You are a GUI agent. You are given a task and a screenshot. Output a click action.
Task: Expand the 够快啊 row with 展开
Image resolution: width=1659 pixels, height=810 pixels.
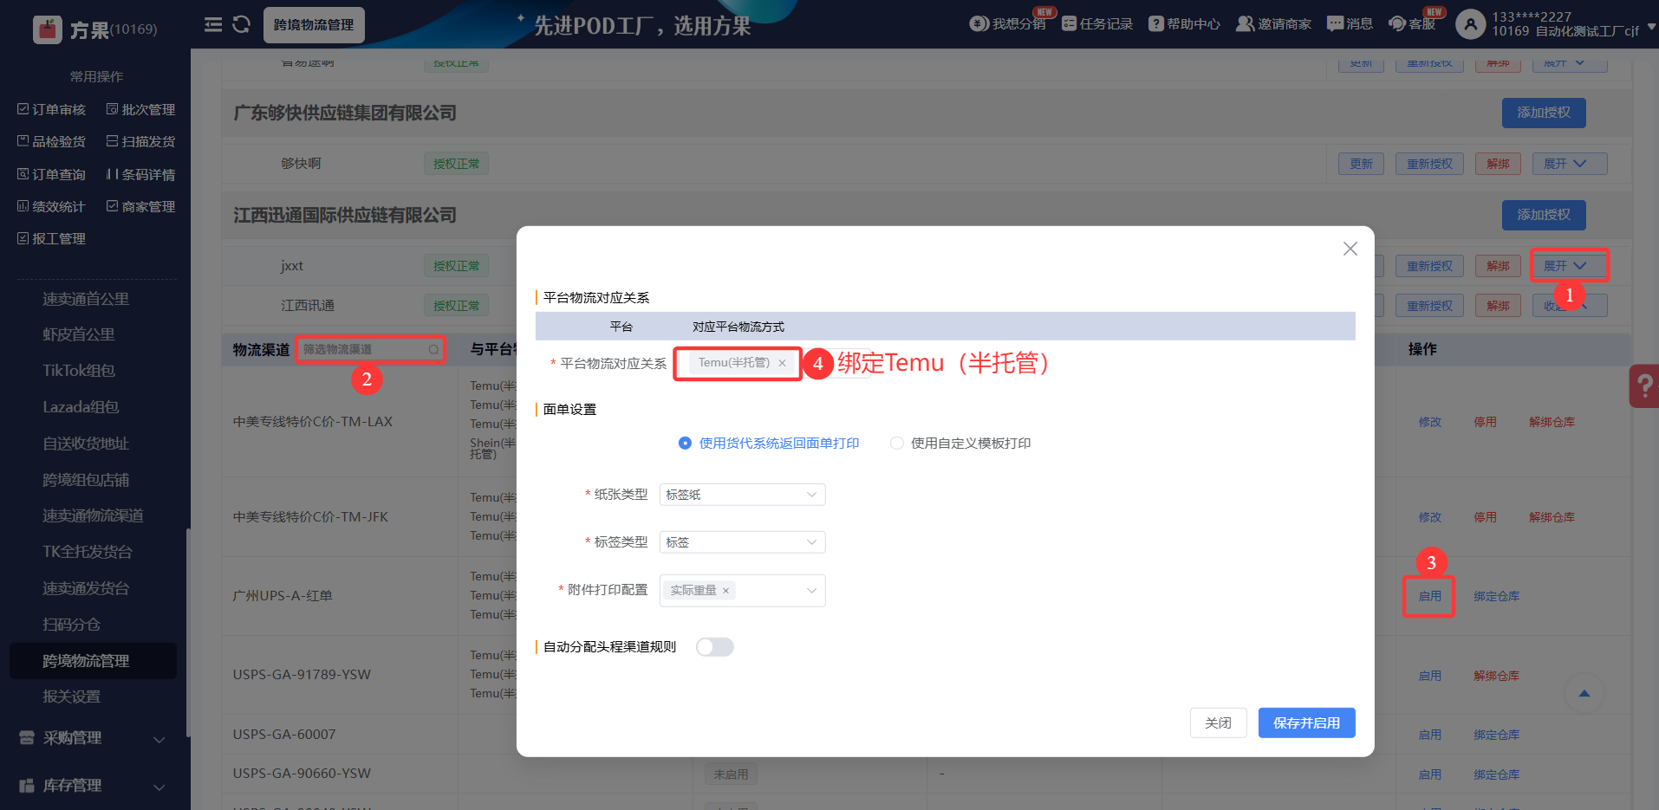[x=1570, y=164]
